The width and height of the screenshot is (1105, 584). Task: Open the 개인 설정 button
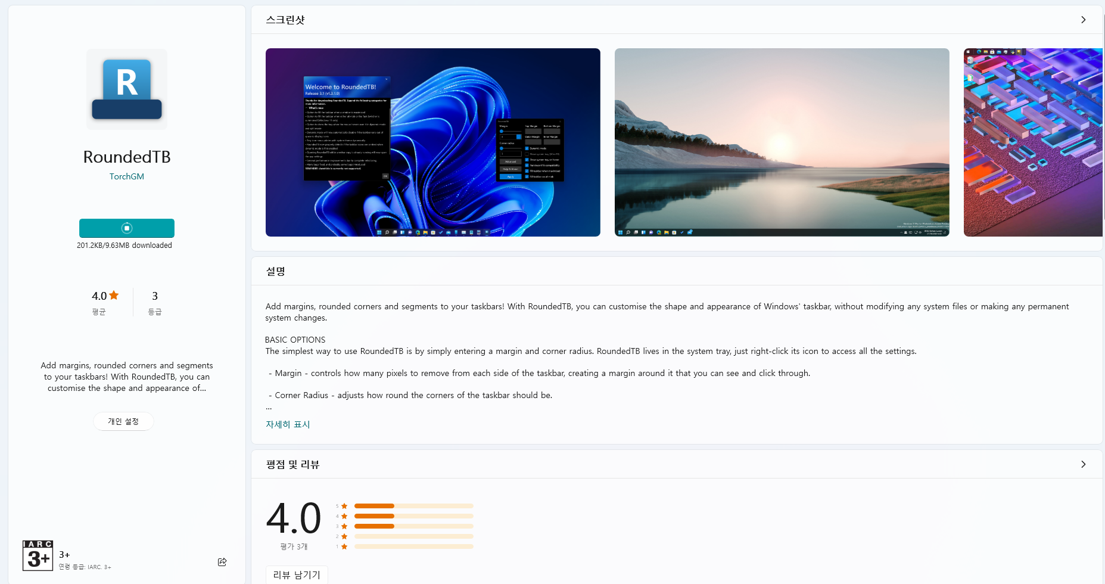coord(123,421)
